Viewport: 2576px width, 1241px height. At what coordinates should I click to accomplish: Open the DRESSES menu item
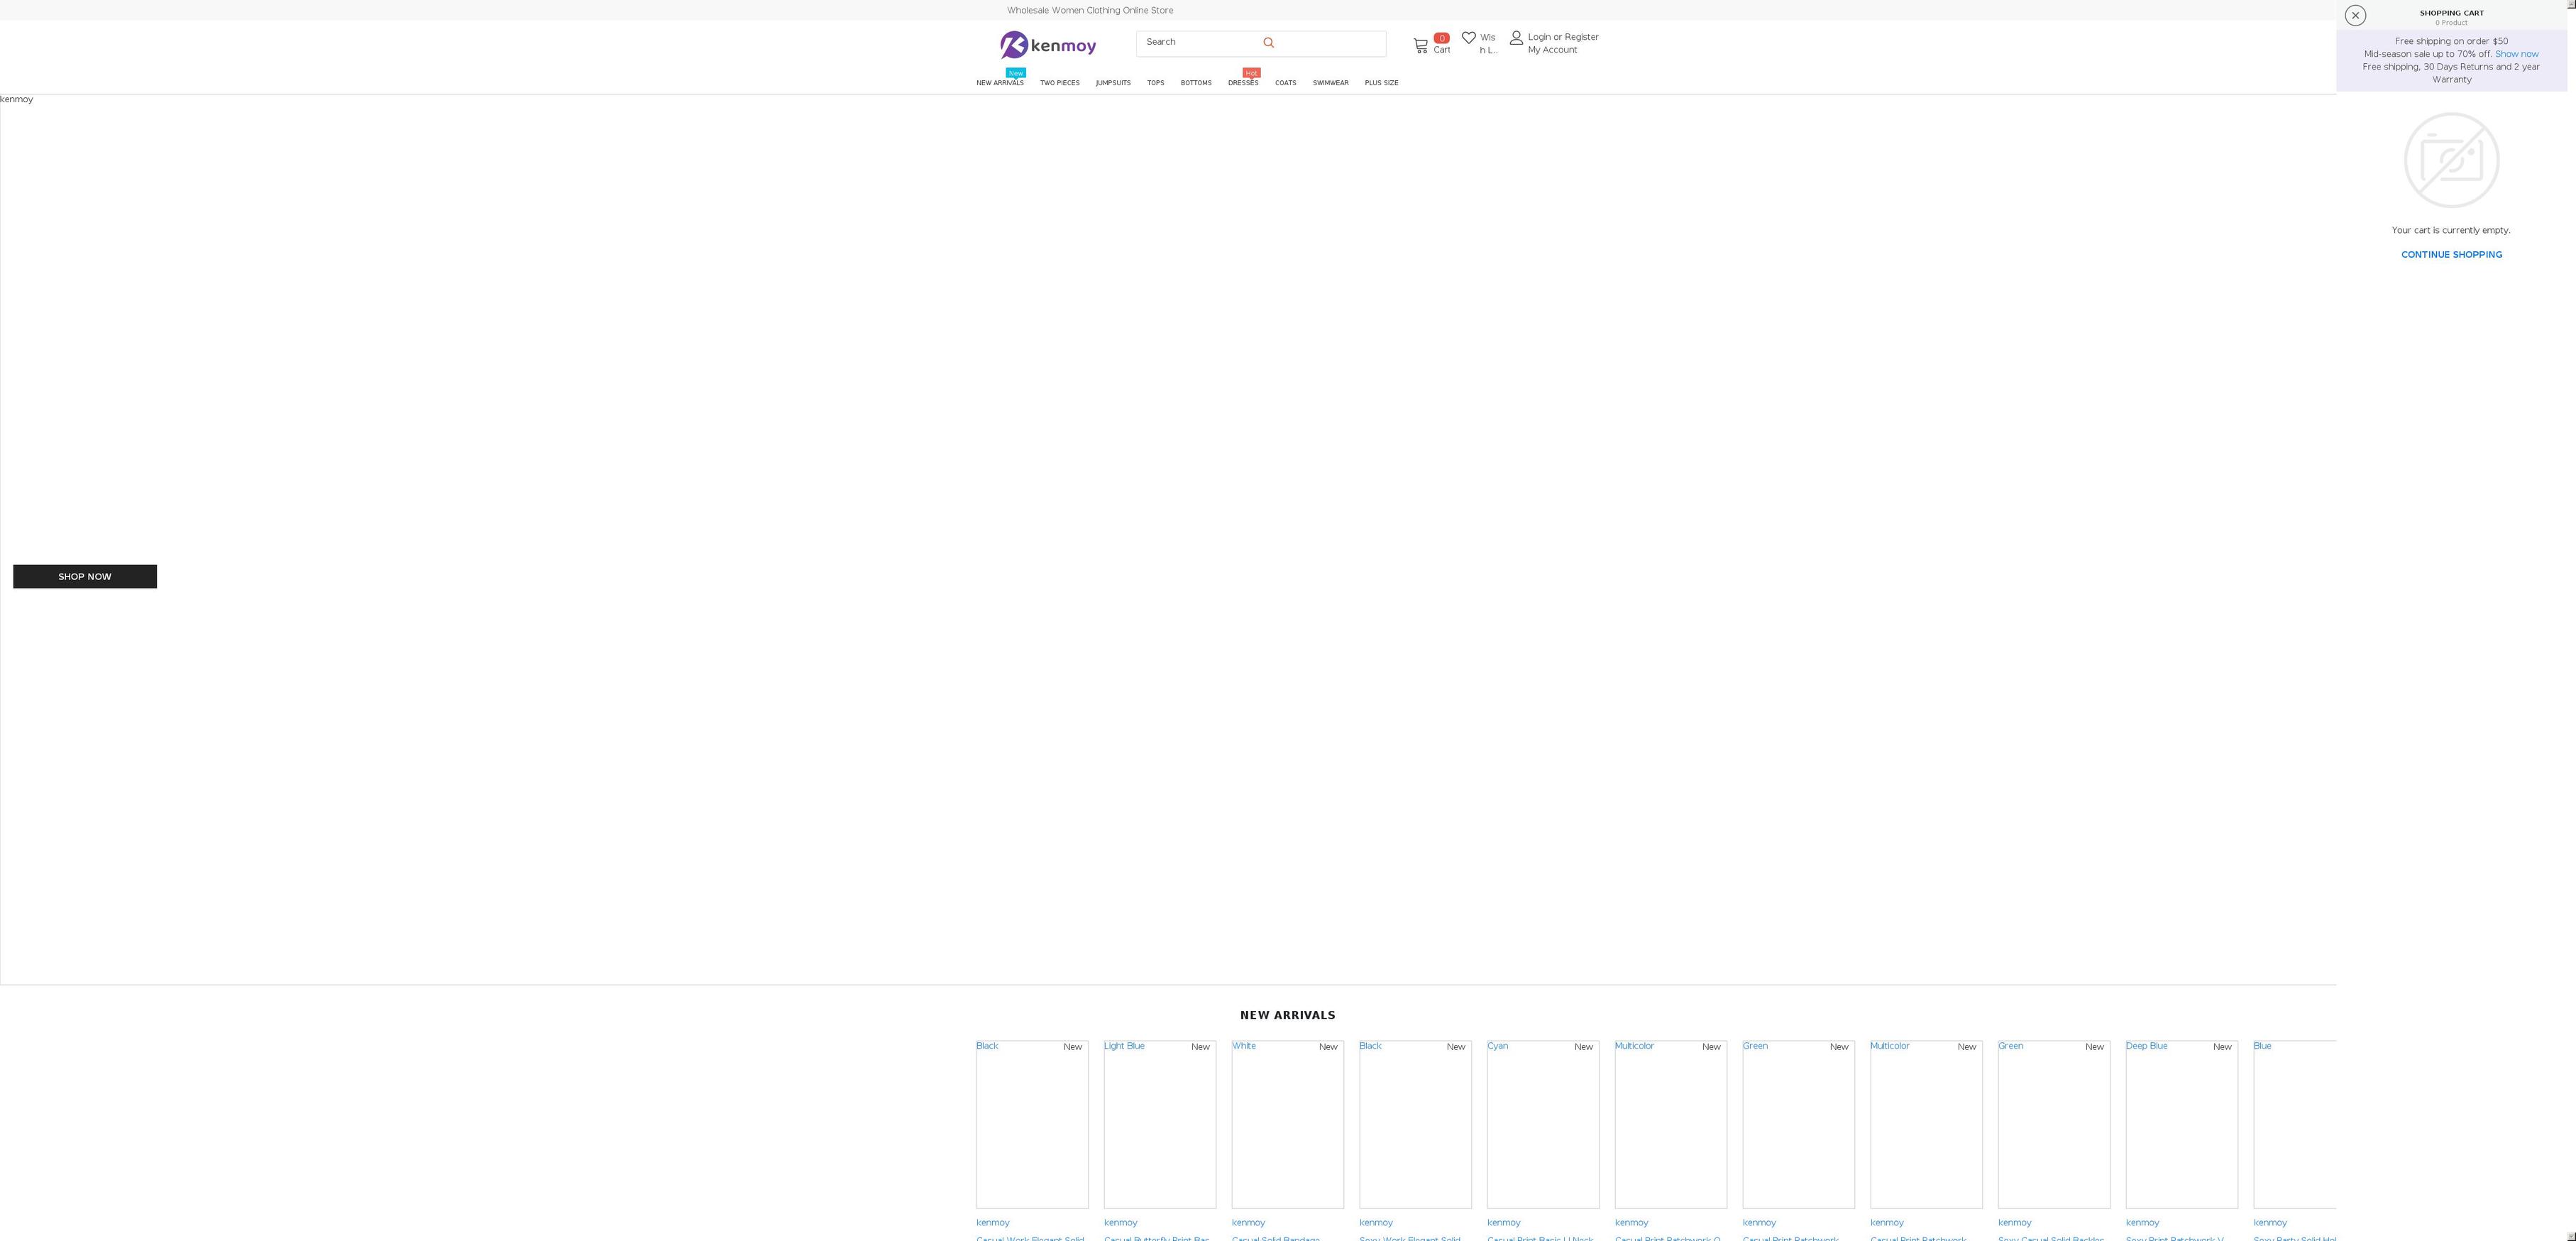point(1243,83)
